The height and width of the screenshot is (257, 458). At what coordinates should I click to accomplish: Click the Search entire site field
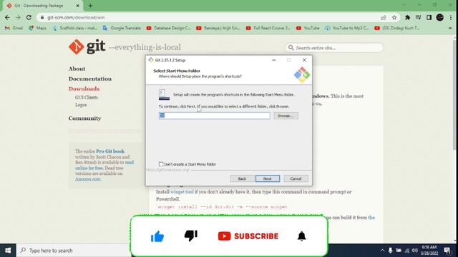coord(334,48)
